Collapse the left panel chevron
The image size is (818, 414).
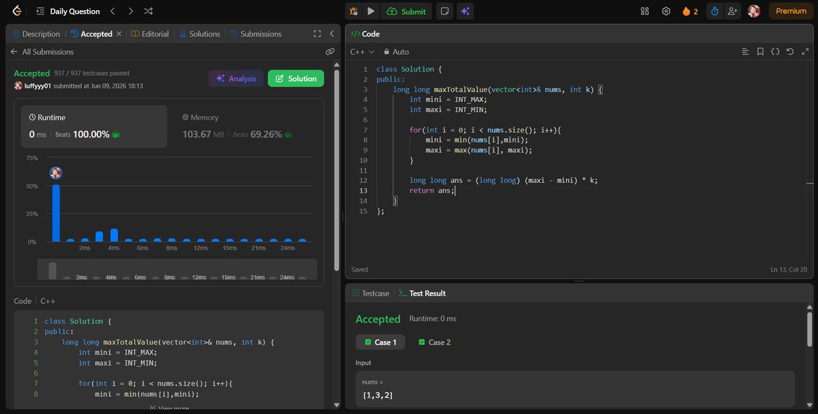tap(331, 33)
